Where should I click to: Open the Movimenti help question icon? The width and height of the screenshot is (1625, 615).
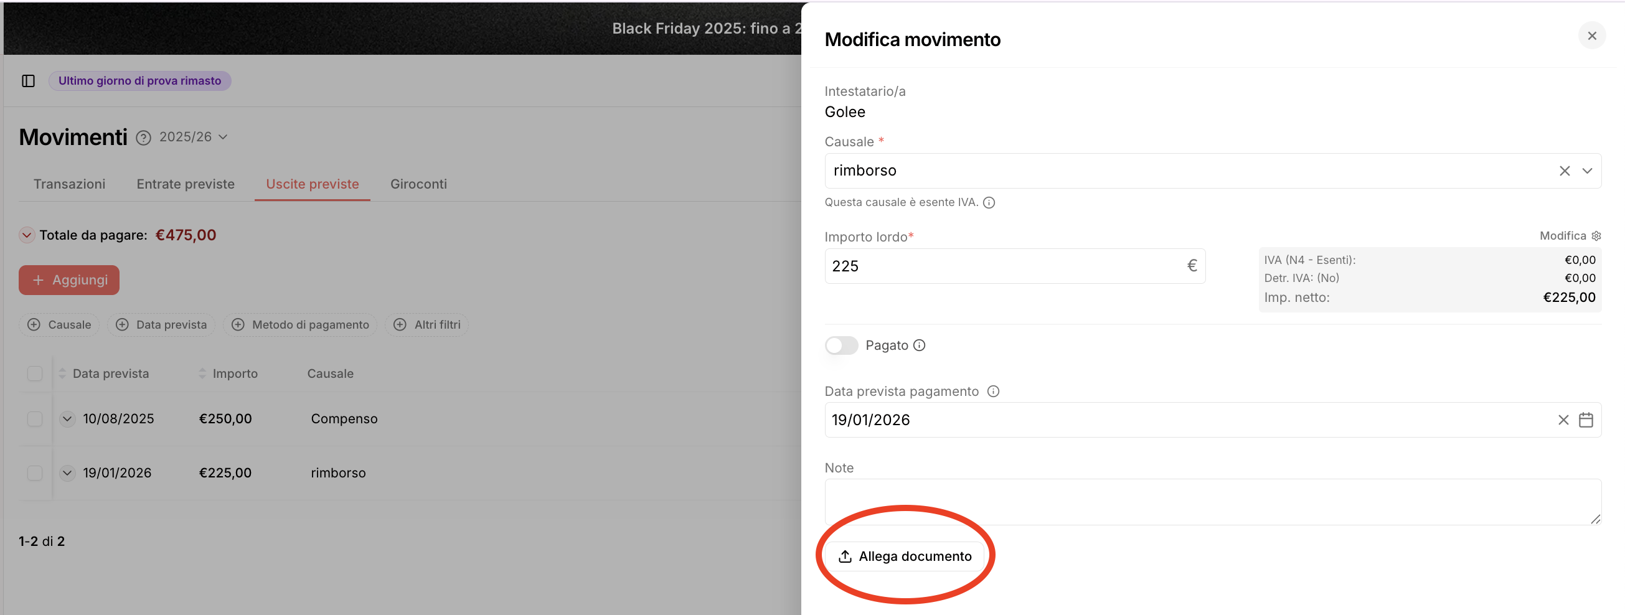point(144,138)
